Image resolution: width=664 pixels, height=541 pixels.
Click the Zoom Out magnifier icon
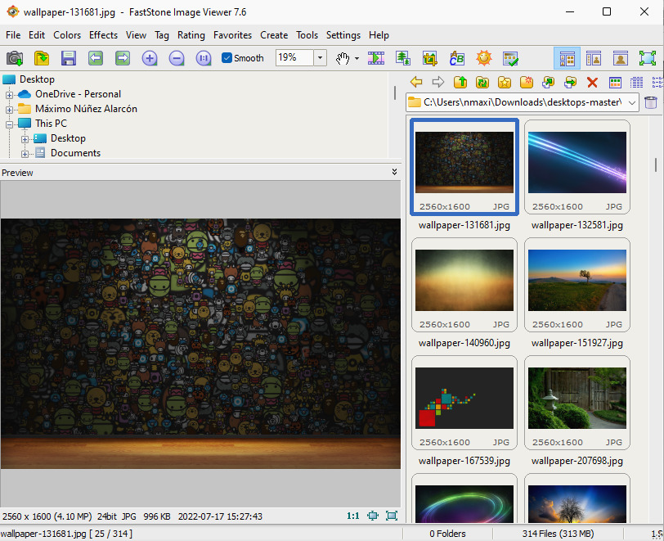(177, 58)
